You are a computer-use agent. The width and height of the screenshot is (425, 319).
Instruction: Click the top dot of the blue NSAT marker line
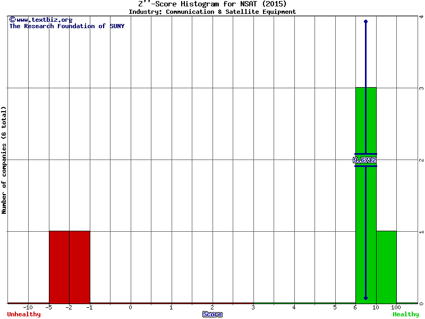point(365,21)
